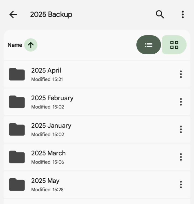Image resolution: width=194 pixels, height=204 pixels.
Task: Open options for 2025 February folder
Action: [181, 102]
